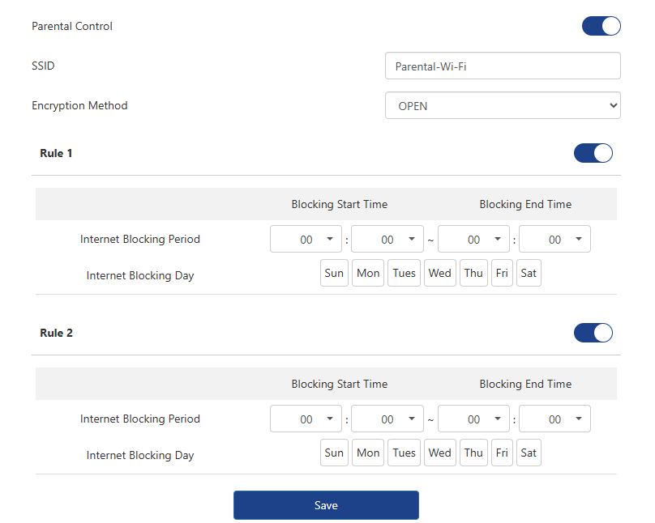655x523 pixels.
Task: Open Rule 2 blocking start minute dropdown
Action: tap(387, 419)
